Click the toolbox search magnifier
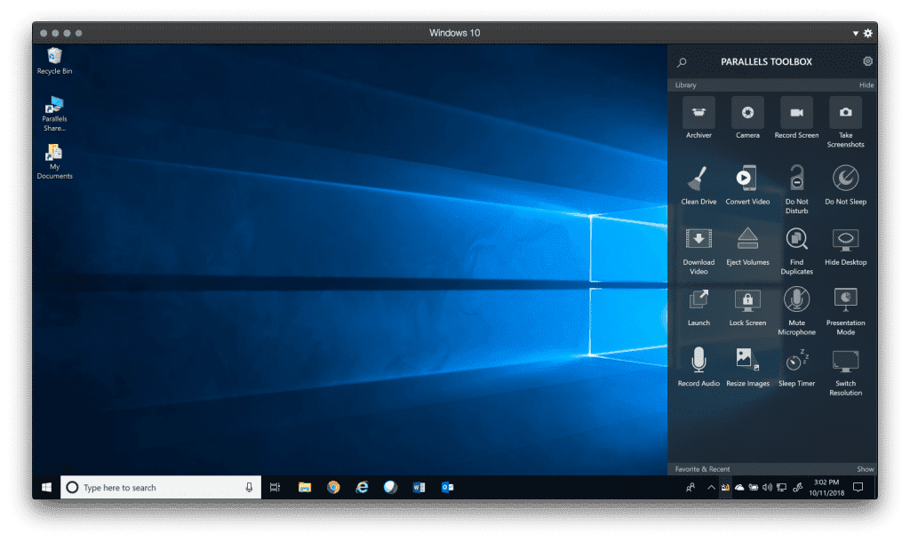The height and width of the screenshot is (542, 910). click(682, 62)
